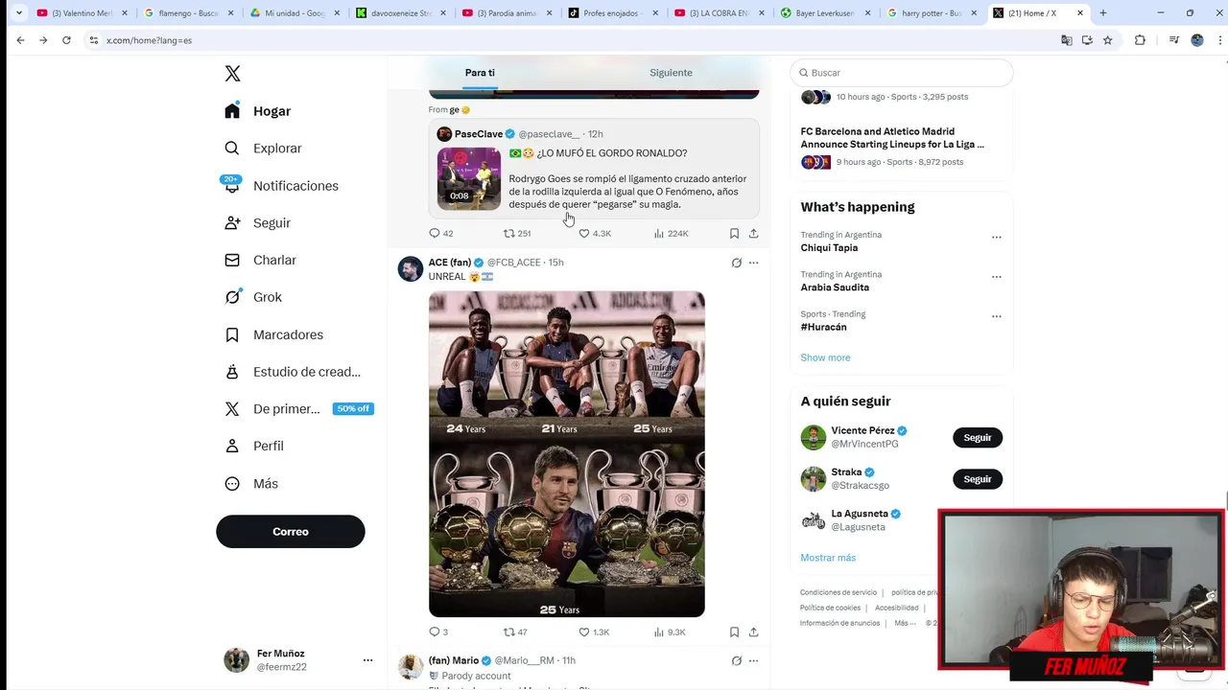
Task: Click Show more under What's happening
Action: pyautogui.click(x=825, y=357)
